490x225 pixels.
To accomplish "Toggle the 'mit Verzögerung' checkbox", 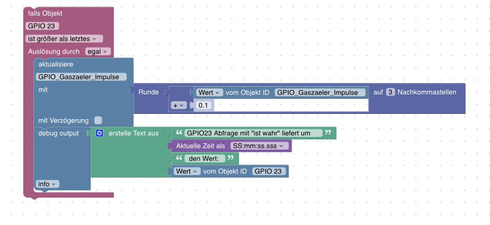I will point(98,120).
